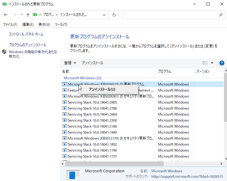Select Servicing Stack 10.0.19041.1852 row
227x181 pixels.
coord(142,144)
